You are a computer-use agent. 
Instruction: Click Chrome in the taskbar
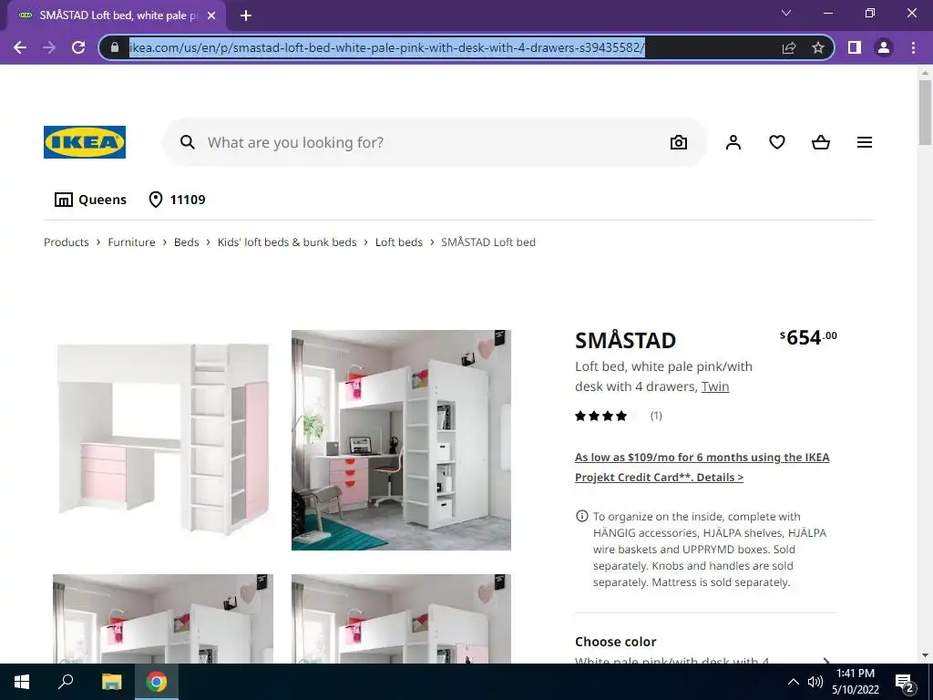click(157, 682)
